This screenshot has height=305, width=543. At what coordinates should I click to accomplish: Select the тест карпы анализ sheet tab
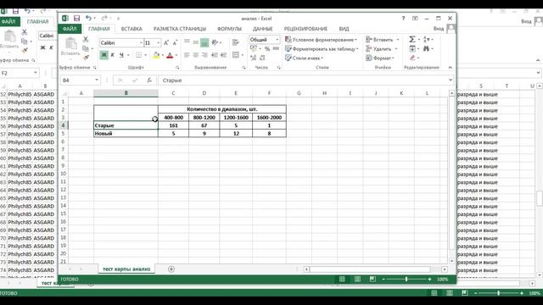point(126,269)
